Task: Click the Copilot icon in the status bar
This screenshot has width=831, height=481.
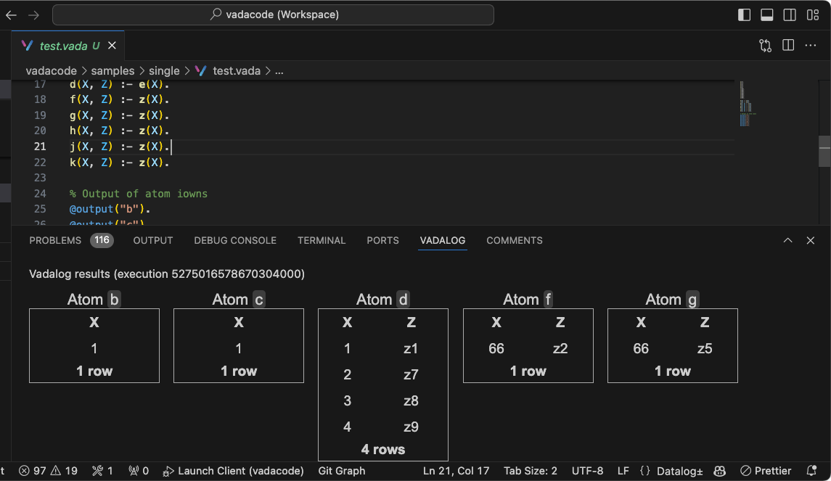Action: pos(718,470)
